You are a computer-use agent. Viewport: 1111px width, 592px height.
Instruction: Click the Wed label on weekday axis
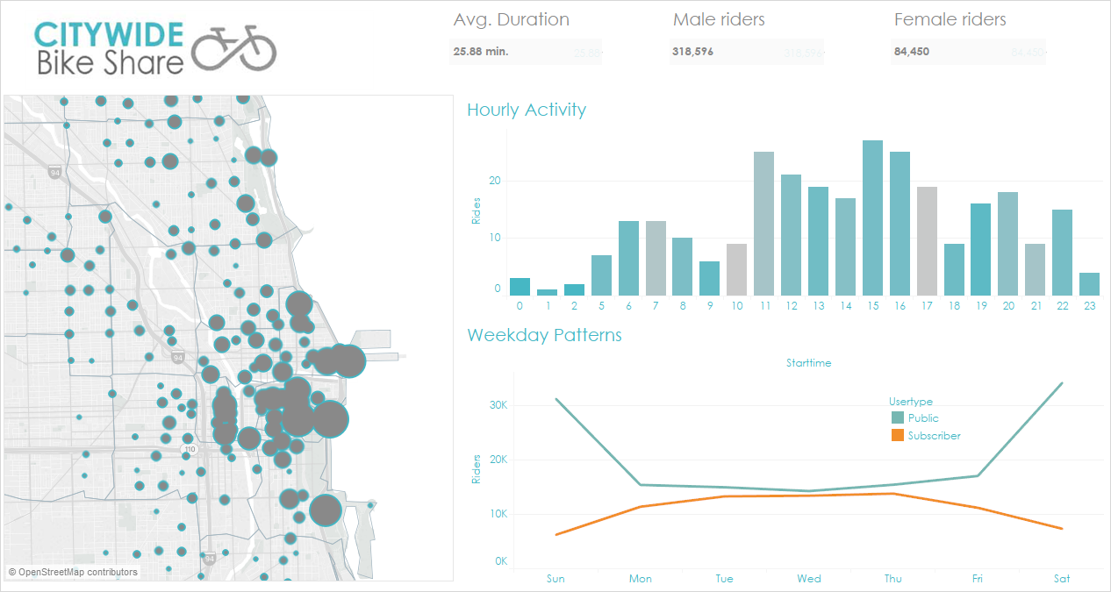point(809,579)
